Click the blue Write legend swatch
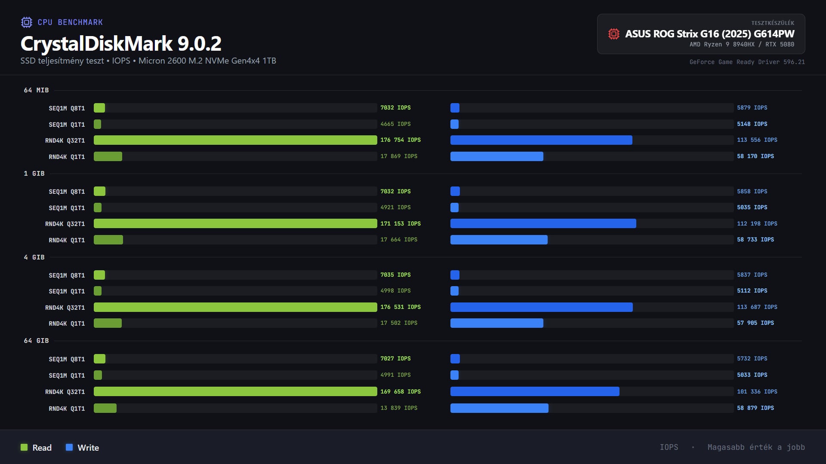 coord(69,447)
